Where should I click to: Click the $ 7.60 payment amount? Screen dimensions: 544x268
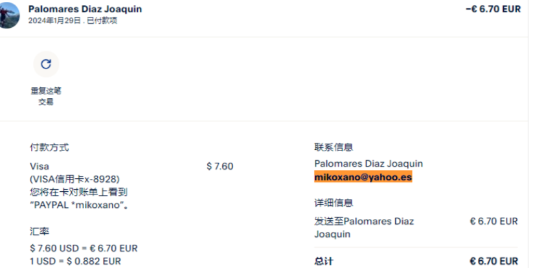220,166
